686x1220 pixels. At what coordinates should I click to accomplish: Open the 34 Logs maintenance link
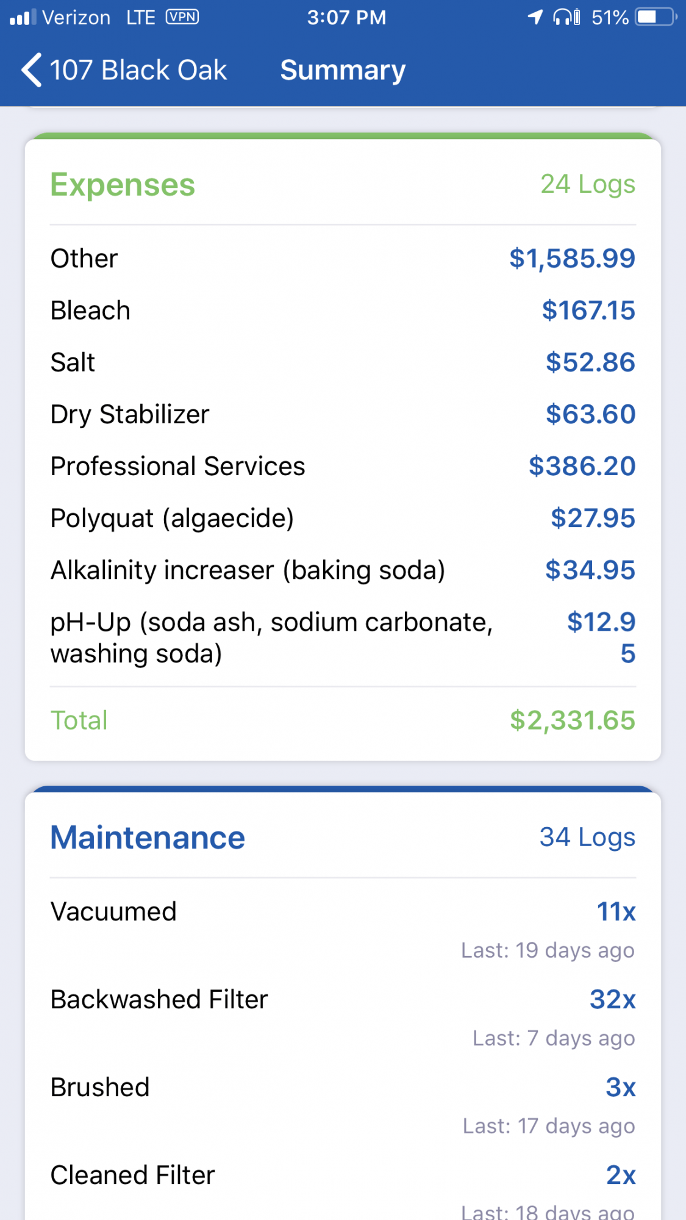point(587,838)
